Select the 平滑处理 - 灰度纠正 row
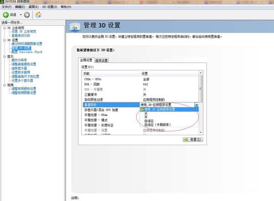 pyautogui.click(x=111, y=125)
